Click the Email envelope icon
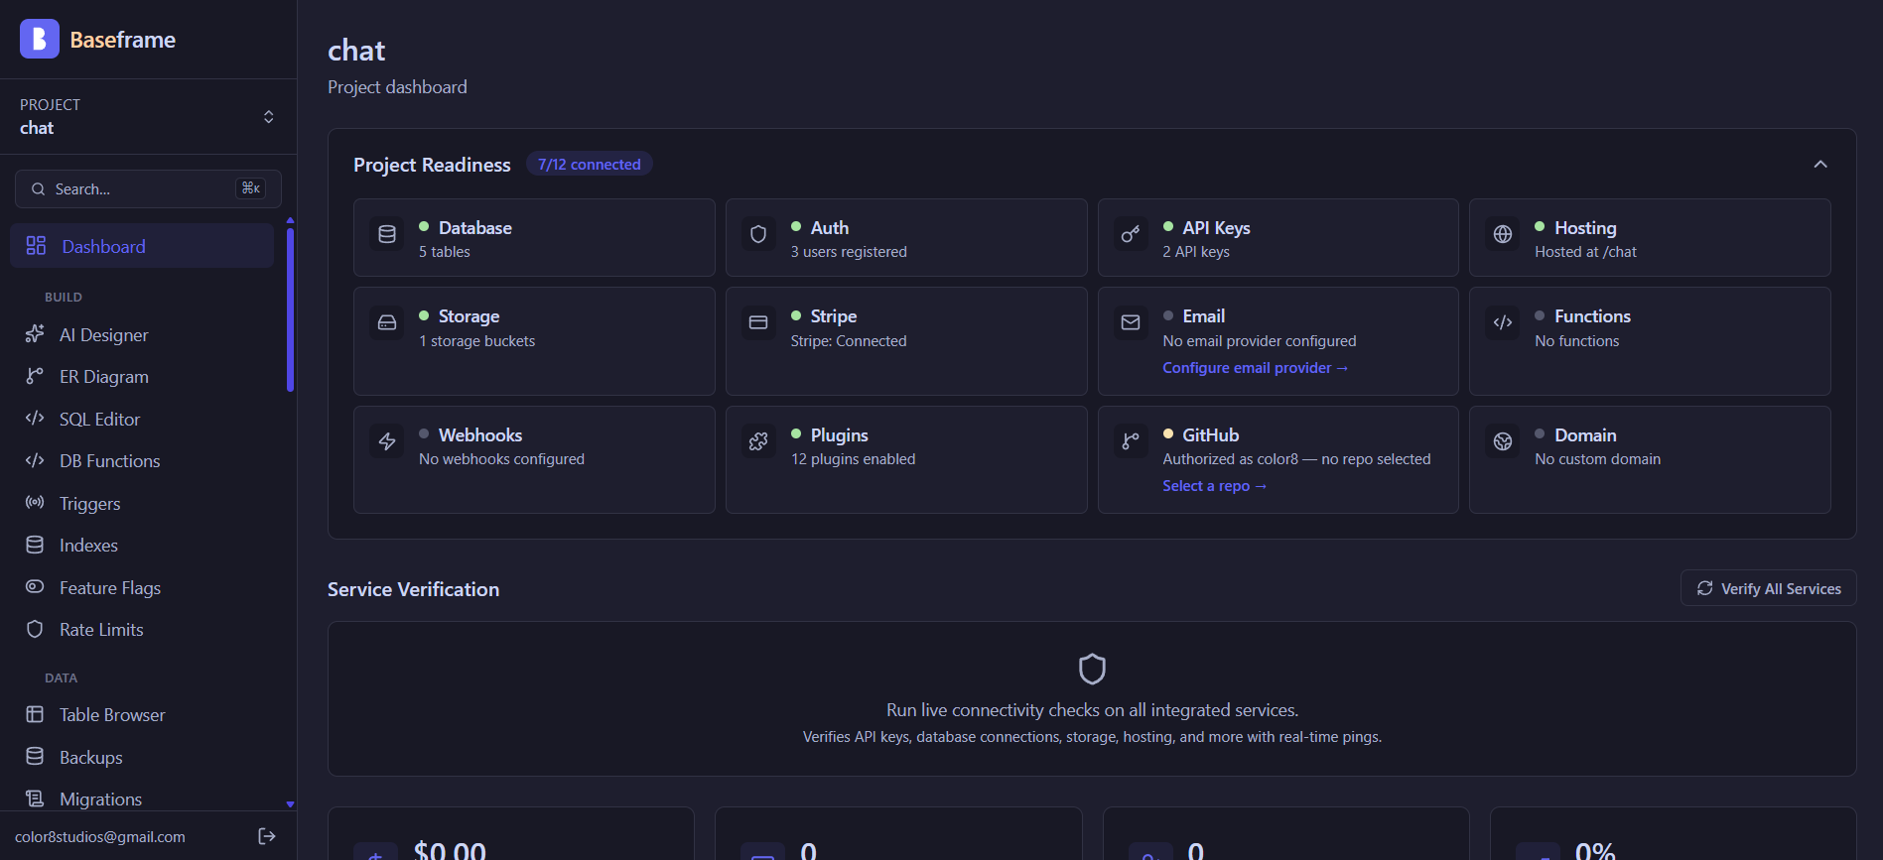The height and width of the screenshot is (860, 1883). pyautogui.click(x=1131, y=322)
